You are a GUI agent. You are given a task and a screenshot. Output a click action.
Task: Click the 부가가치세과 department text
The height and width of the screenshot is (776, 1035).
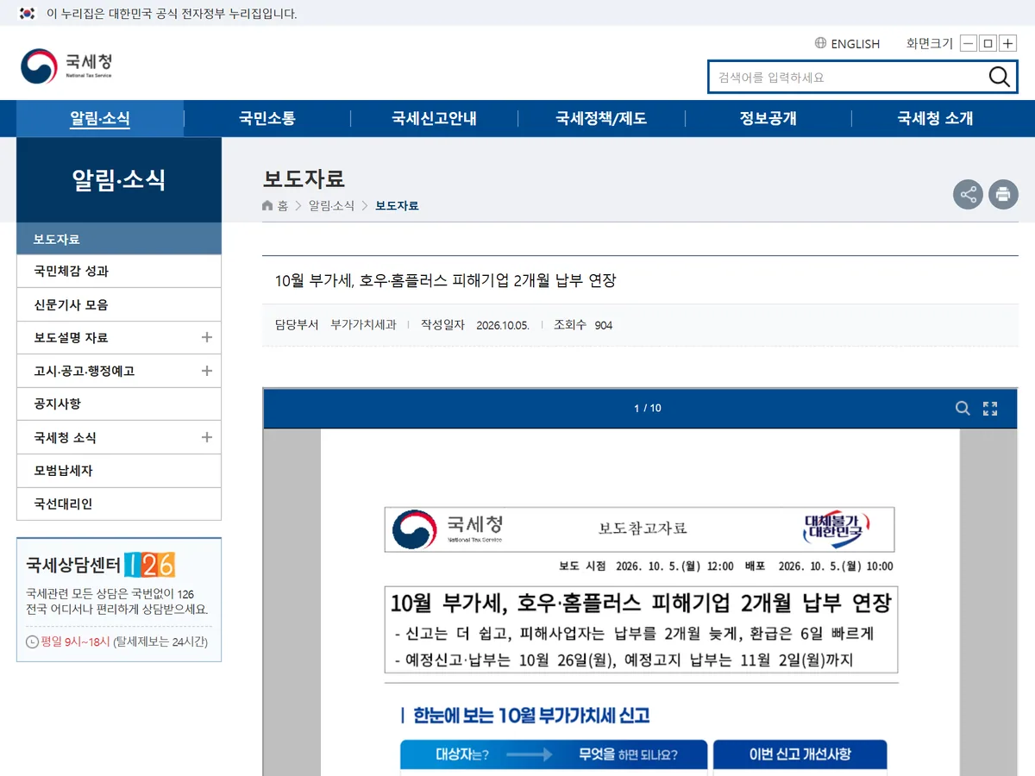(x=363, y=325)
